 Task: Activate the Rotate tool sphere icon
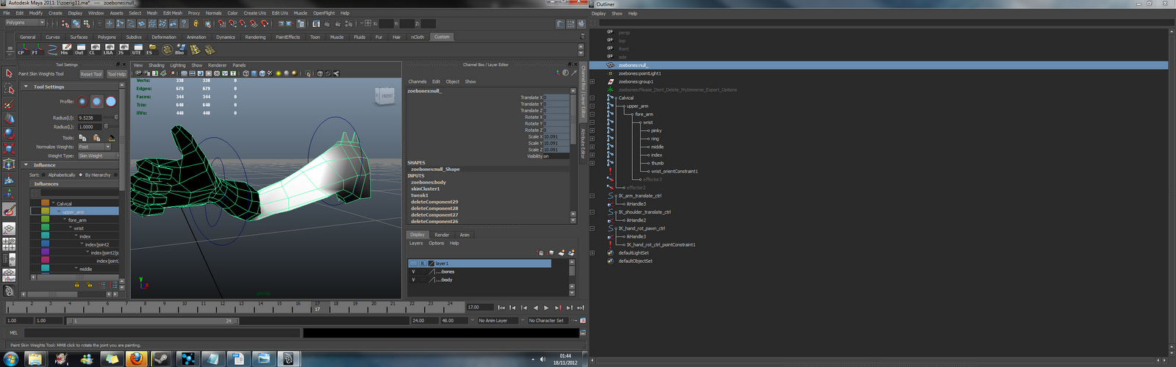pyautogui.click(x=9, y=134)
